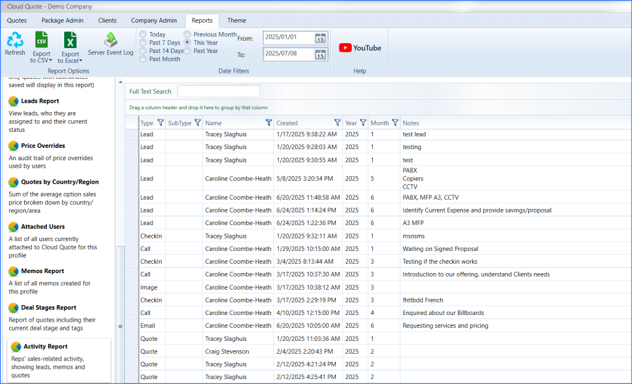Select the Past 7 Days radio button
Image resolution: width=632 pixels, height=384 pixels.
143,43
